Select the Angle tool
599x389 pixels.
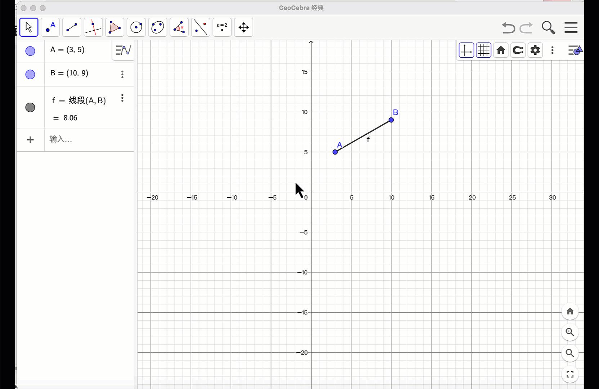tap(179, 27)
